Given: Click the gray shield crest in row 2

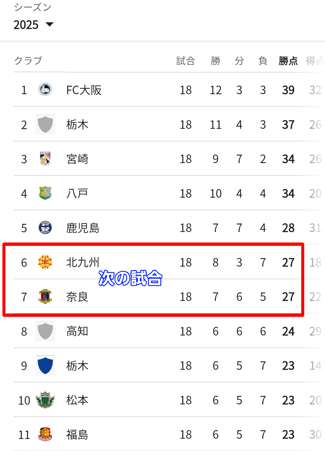Looking at the screenshot, I should pyautogui.click(x=45, y=124).
